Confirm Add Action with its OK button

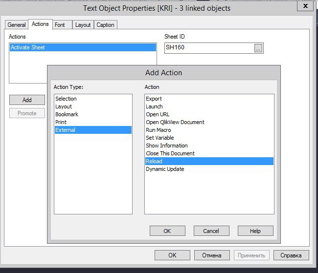[167, 231]
